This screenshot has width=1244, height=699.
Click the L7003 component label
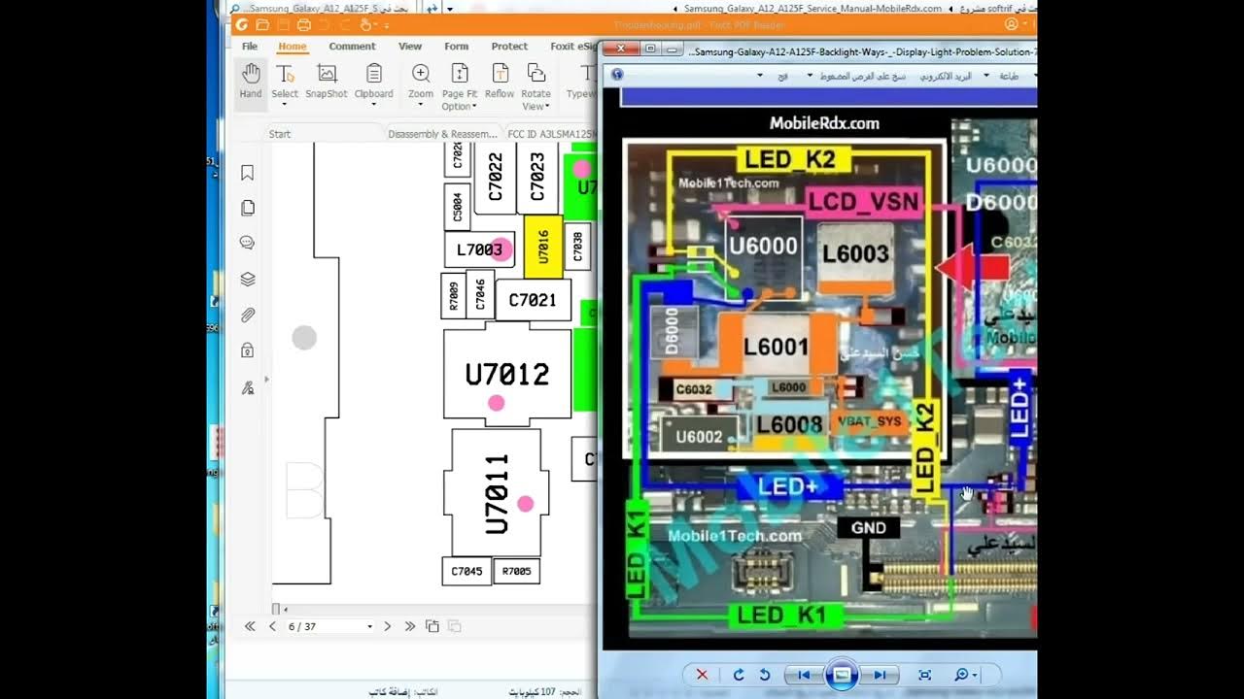point(480,250)
